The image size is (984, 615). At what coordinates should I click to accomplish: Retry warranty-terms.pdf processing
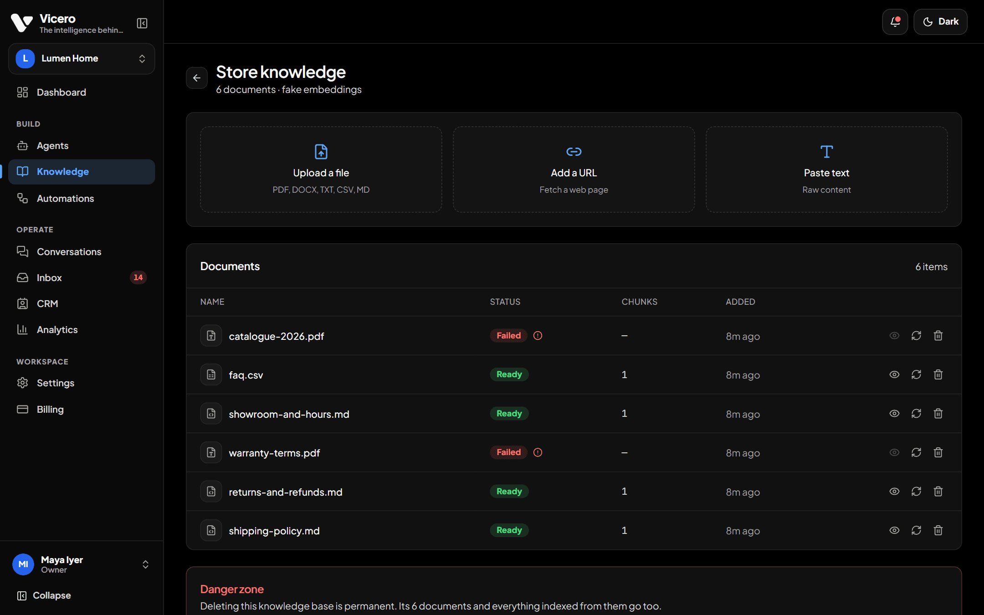[916, 452]
